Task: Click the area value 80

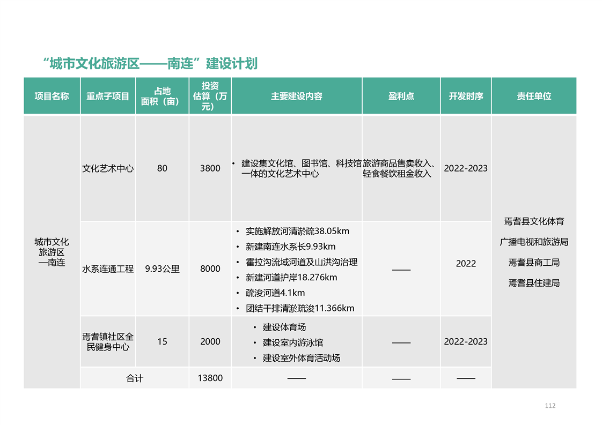Action: [x=162, y=168]
